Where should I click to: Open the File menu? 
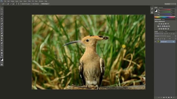[5, 1]
